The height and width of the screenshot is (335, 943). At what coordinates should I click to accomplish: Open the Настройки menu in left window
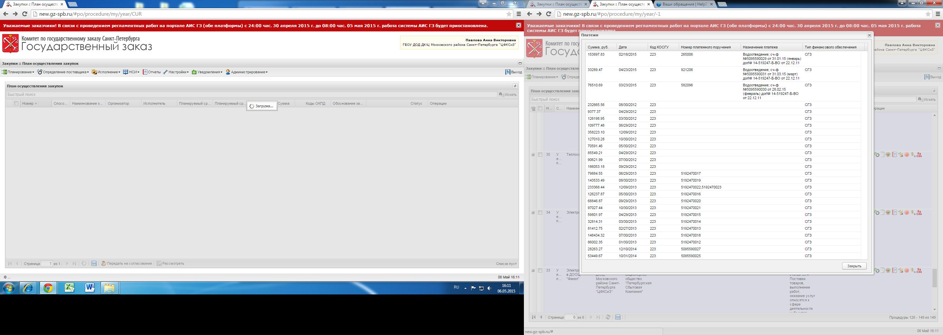pos(176,72)
